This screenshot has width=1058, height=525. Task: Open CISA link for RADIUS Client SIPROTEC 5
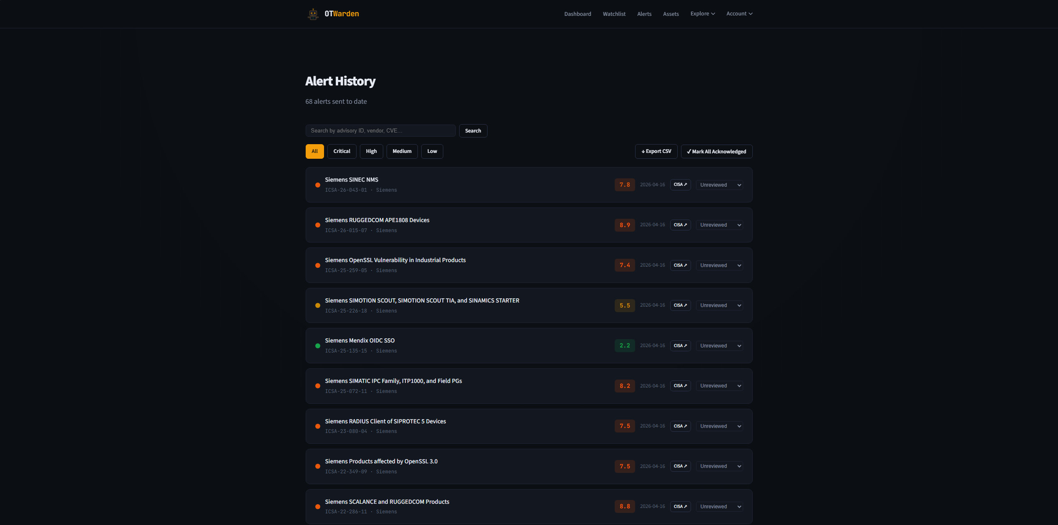[680, 426]
